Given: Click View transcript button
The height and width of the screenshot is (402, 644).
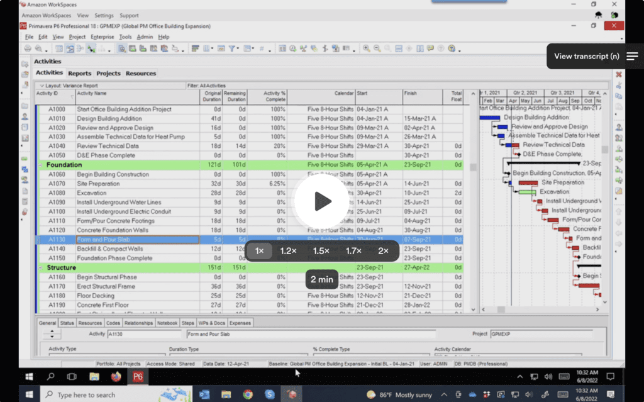Looking at the screenshot, I should (x=595, y=57).
